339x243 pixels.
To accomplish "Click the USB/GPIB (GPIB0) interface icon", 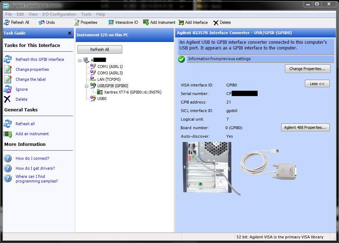I will pyautogui.click(x=93, y=85).
